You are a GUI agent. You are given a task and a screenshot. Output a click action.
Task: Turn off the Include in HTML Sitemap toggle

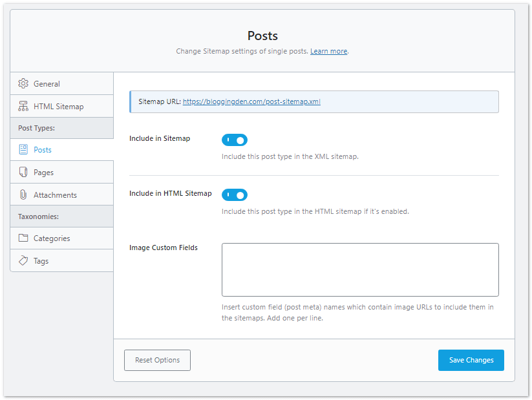tap(234, 195)
